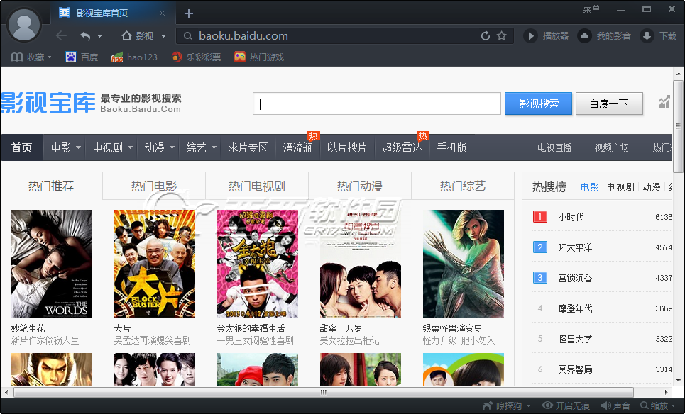Open 电视直播 link

point(554,148)
